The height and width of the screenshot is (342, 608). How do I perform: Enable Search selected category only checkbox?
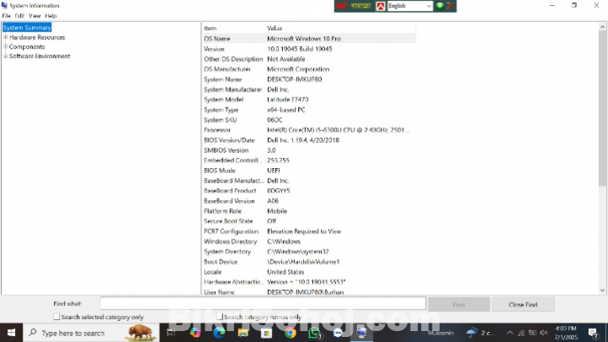click(x=56, y=317)
